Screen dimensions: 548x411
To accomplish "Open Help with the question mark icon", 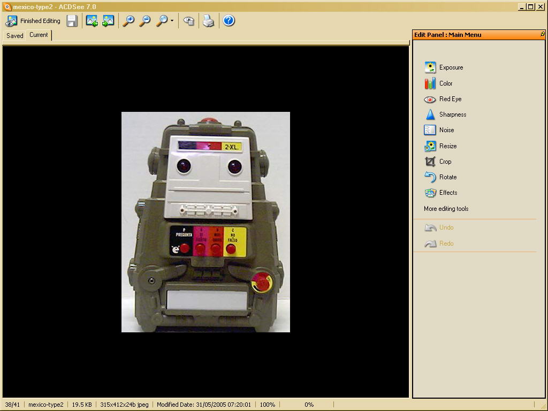I will (x=229, y=21).
